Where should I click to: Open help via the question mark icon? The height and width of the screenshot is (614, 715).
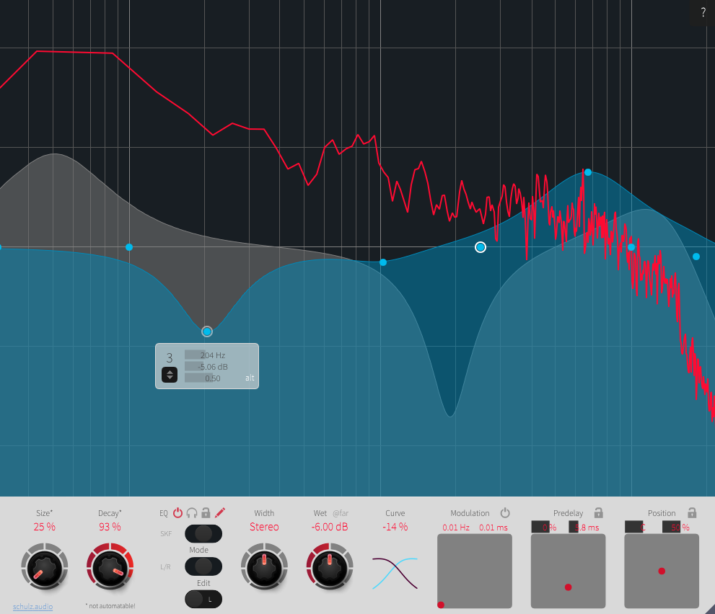(703, 12)
